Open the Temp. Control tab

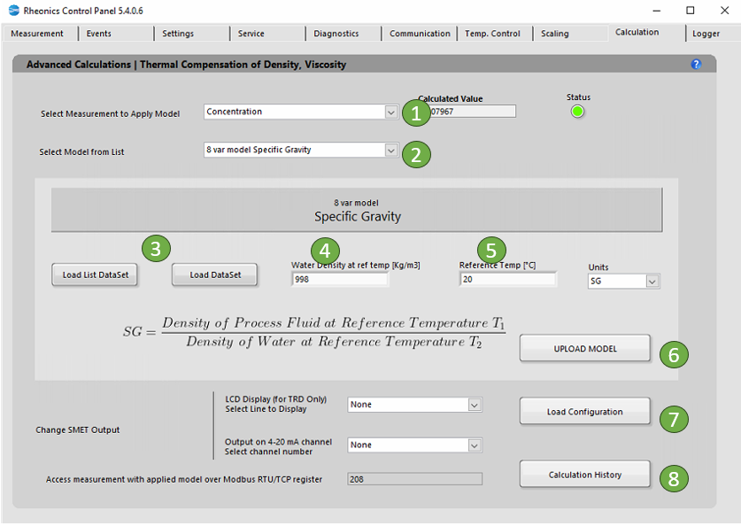pyautogui.click(x=495, y=34)
